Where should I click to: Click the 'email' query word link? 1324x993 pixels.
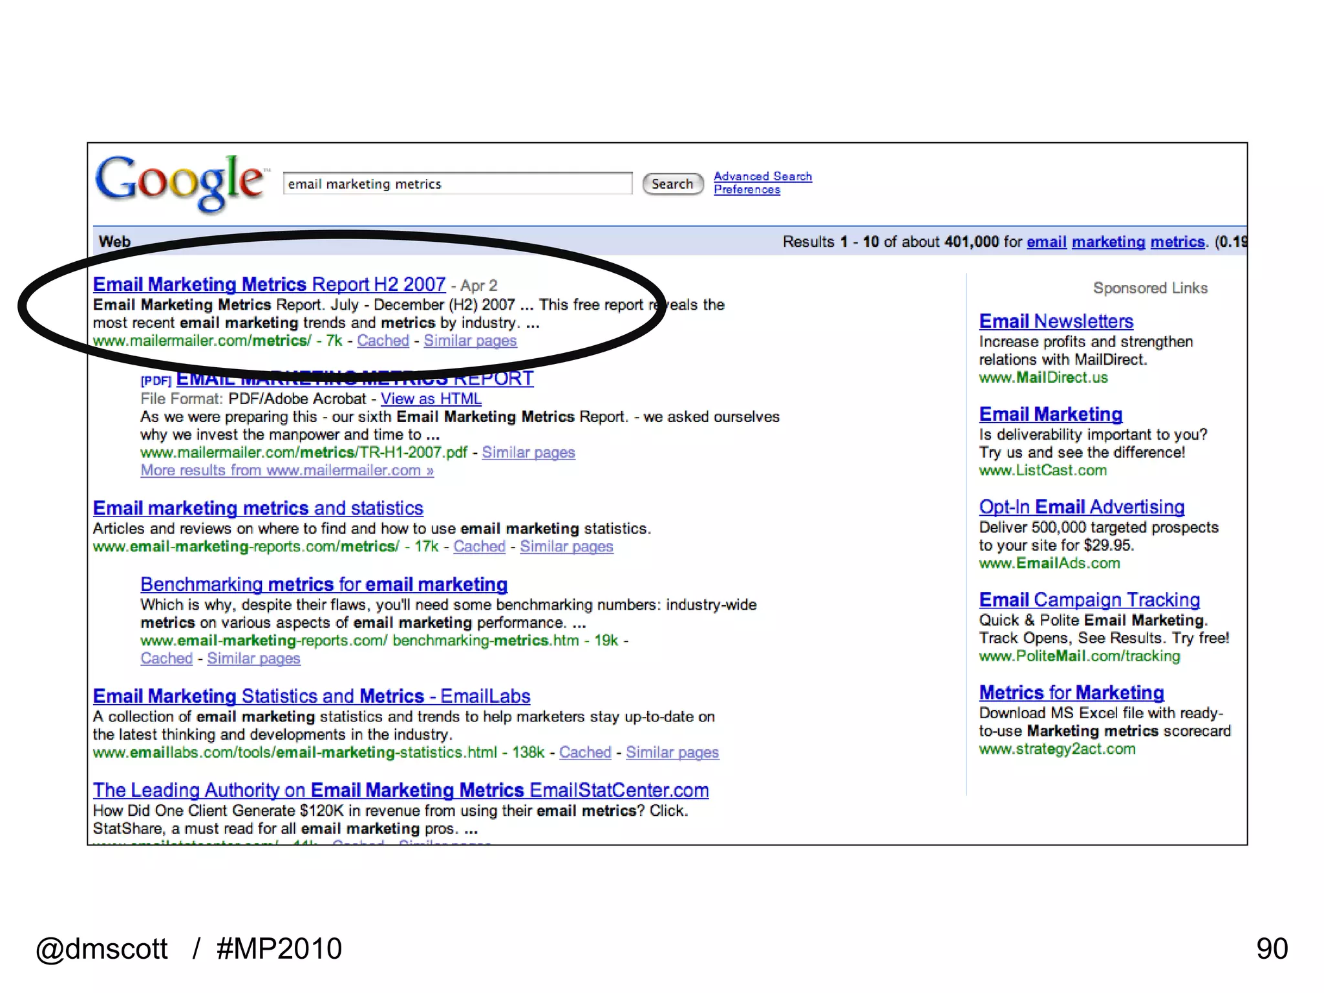1046,242
